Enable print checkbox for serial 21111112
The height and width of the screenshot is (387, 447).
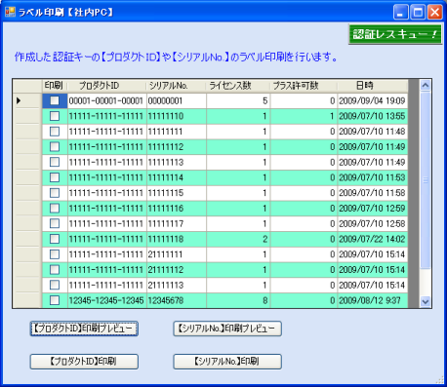[x=55, y=270]
